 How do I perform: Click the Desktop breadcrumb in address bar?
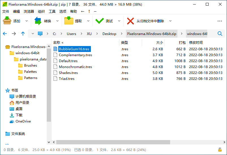109,34
